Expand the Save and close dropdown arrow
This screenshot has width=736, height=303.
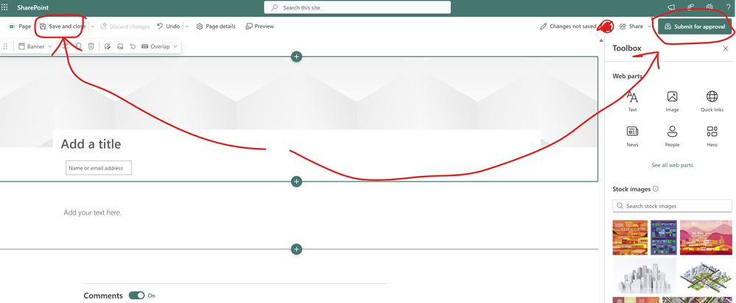click(93, 26)
